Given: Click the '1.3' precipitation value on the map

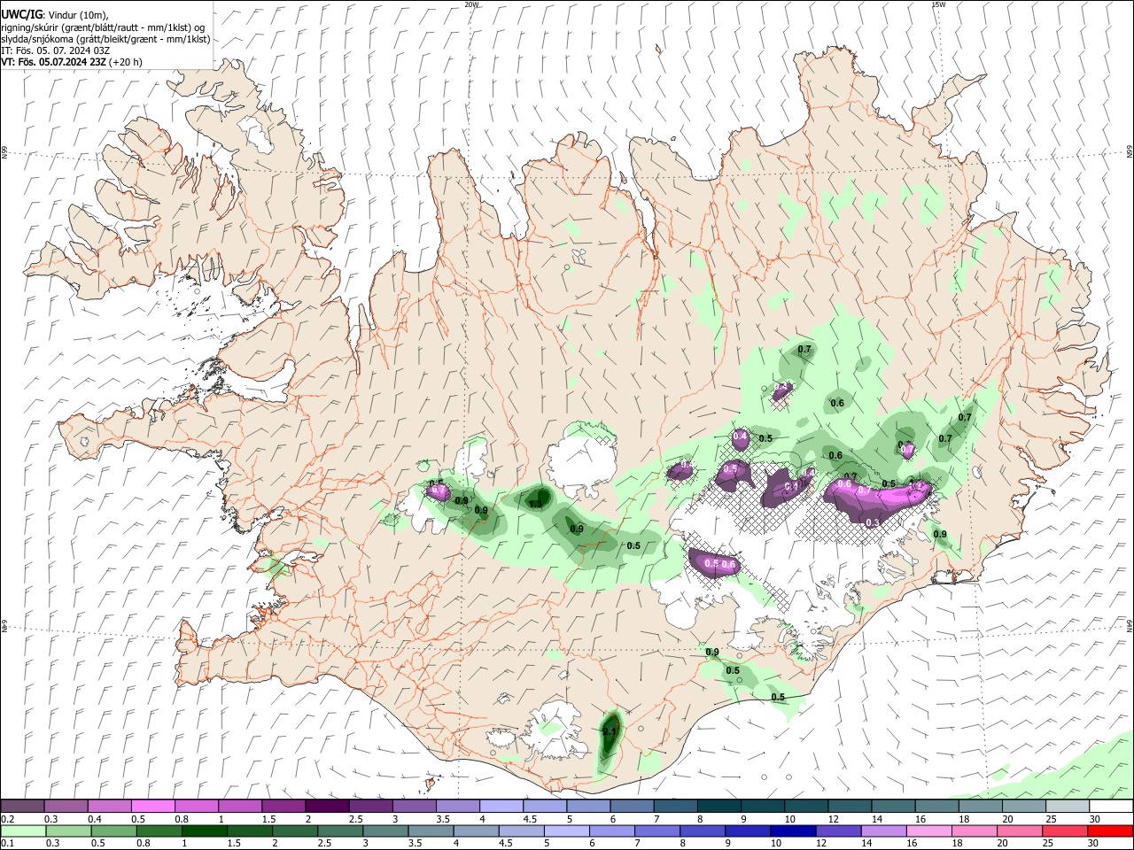Looking at the screenshot, I should coord(535,505).
